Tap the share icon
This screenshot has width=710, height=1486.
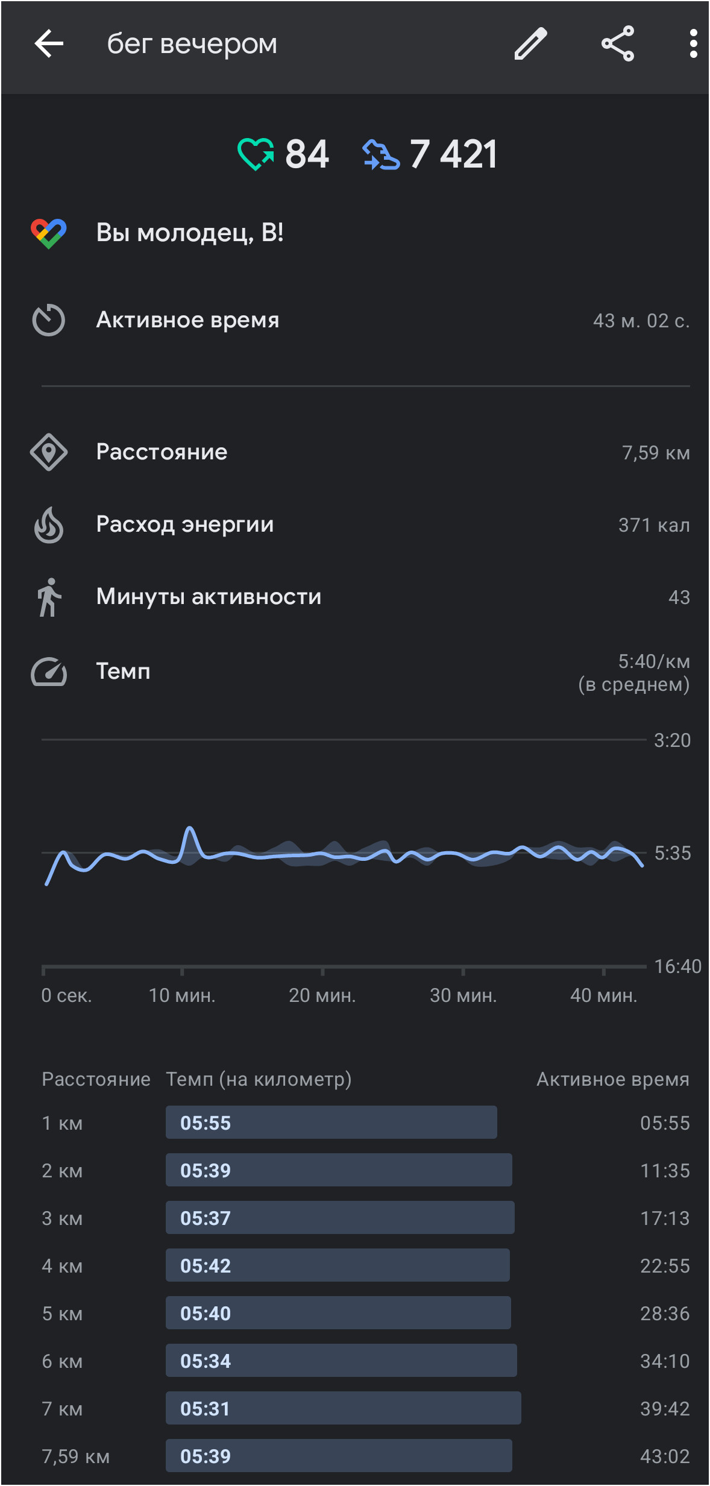click(x=618, y=44)
